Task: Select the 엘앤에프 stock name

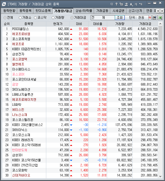Action: 18,64
